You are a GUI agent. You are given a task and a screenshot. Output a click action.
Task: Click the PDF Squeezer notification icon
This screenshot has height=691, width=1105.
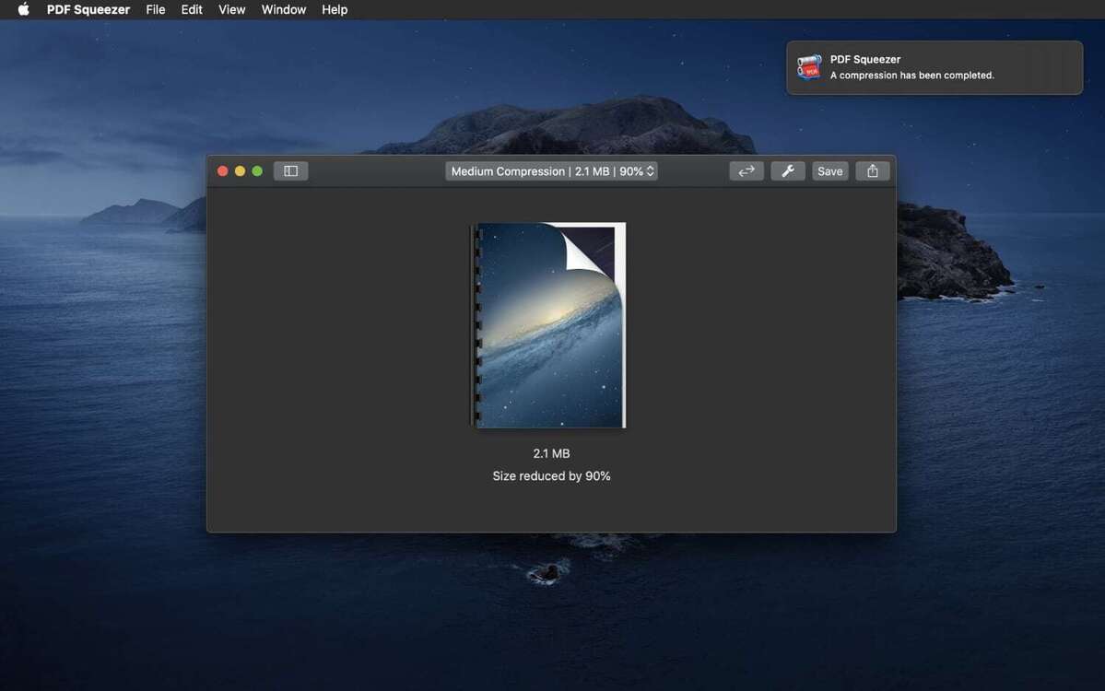click(x=809, y=67)
